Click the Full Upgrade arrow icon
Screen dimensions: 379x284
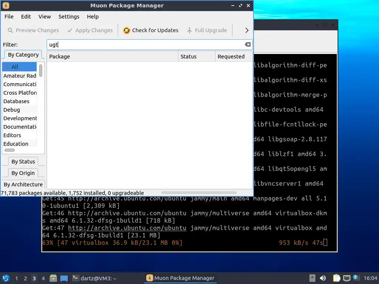pos(189,30)
